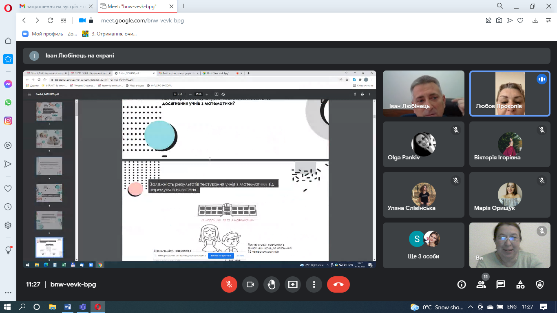This screenshot has width=557, height=313.
Task: Open more options three-dot menu
Action: click(314, 284)
